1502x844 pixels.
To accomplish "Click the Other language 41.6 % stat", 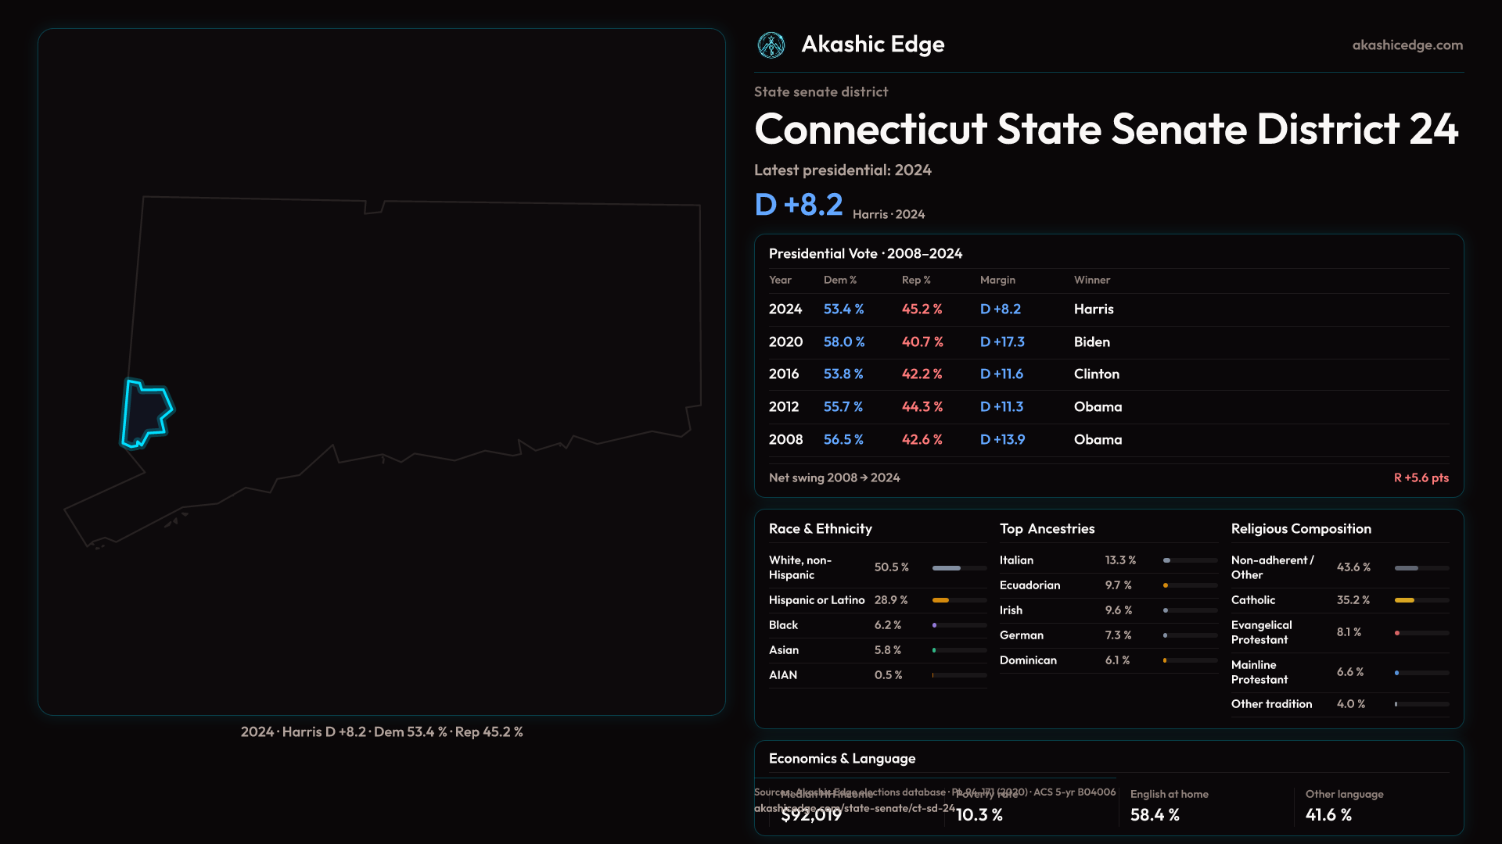I will [1328, 815].
